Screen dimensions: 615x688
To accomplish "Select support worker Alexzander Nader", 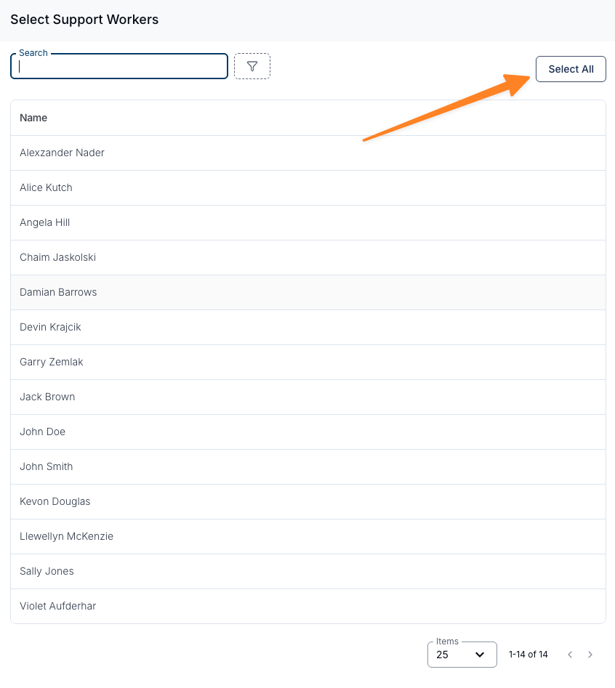I will (308, 153).
